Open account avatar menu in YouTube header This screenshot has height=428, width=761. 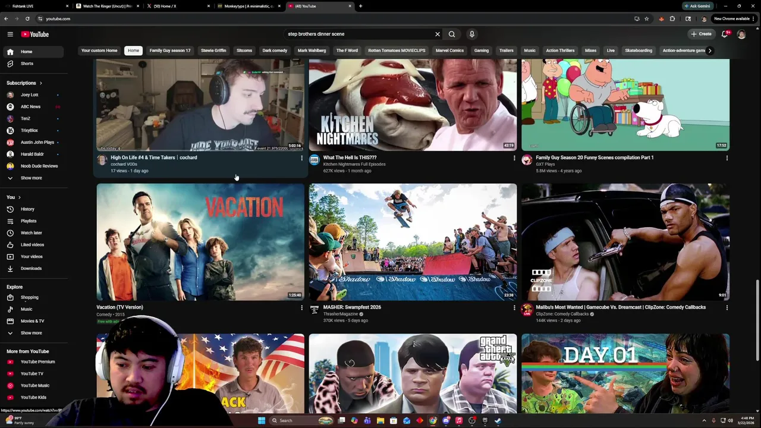pos(741,34)
